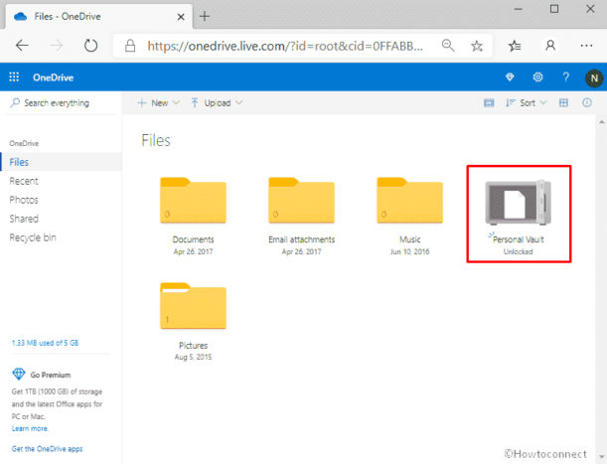Screen dimensions: 607x464
Task: Open the browser profile icon
Action: pyautogui.click(x=550, y=46)
